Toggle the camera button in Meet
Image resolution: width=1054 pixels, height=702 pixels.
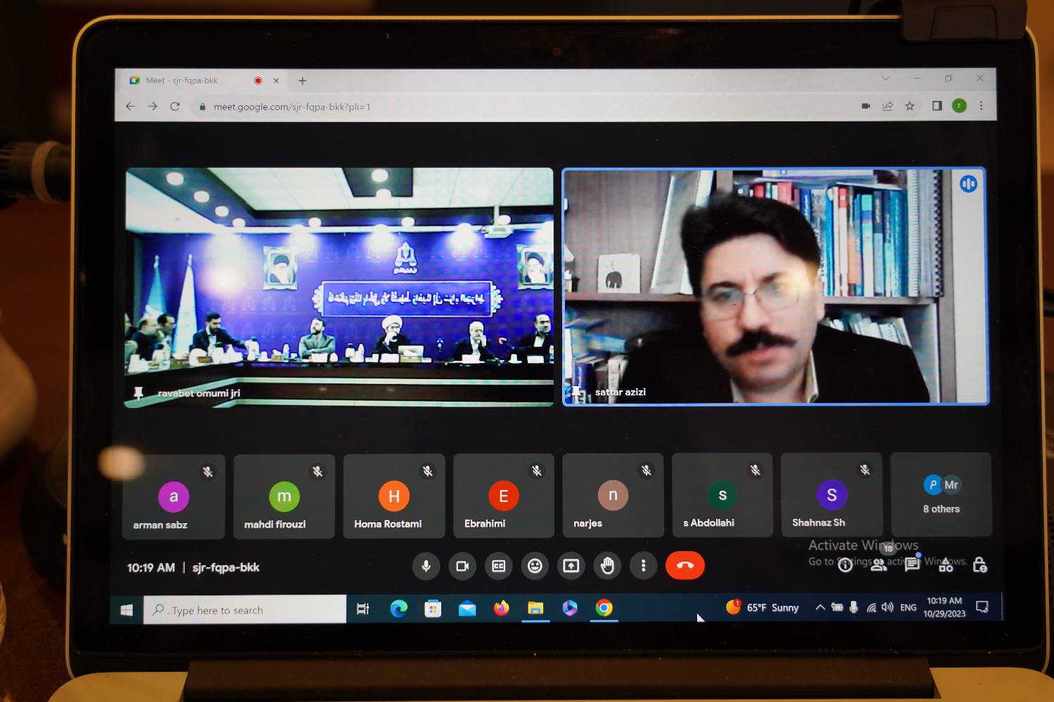(462, 566)
